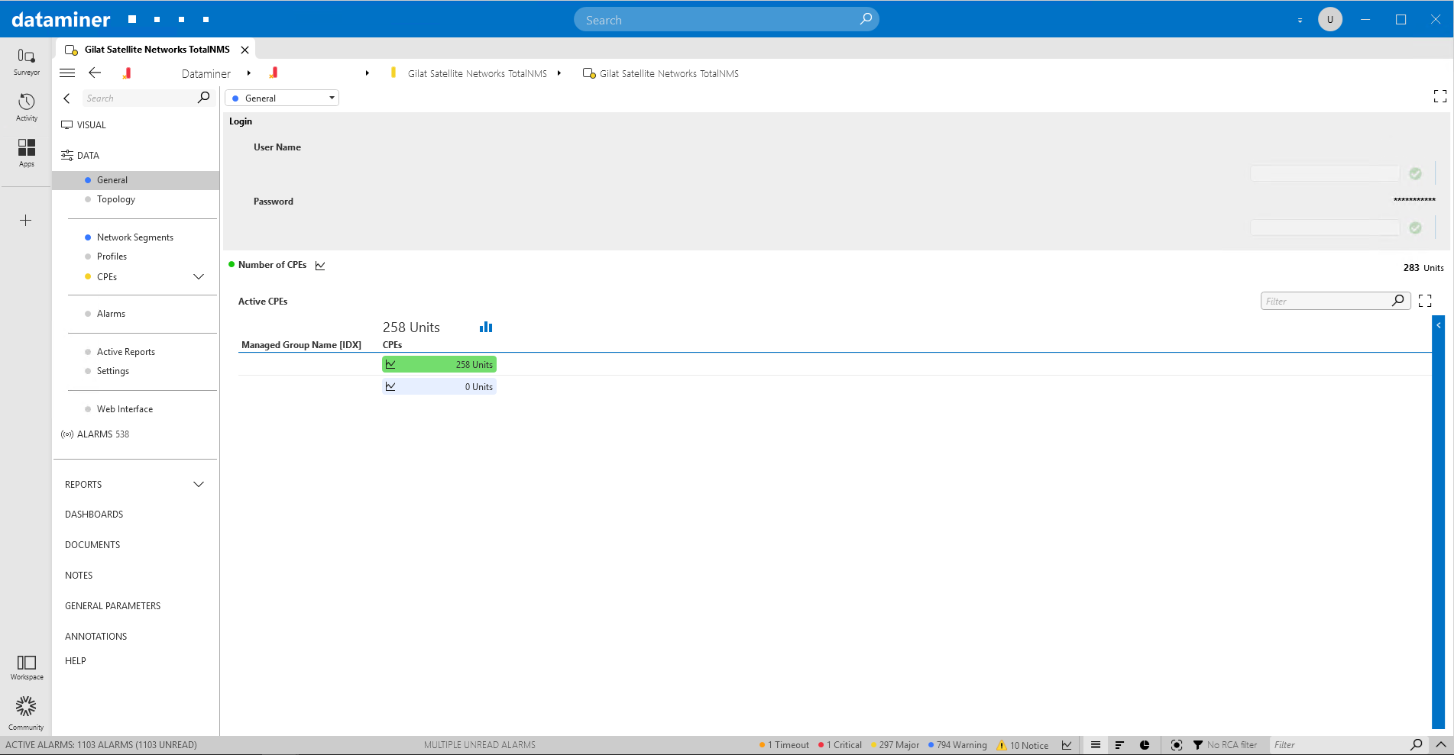Open GENERAL PARAMETERS section
Image resolution: width=1454 pixels, height=755 pixels.
point(112,606)
